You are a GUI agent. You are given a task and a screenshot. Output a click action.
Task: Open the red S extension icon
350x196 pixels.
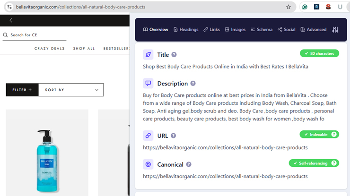[328, 7]
